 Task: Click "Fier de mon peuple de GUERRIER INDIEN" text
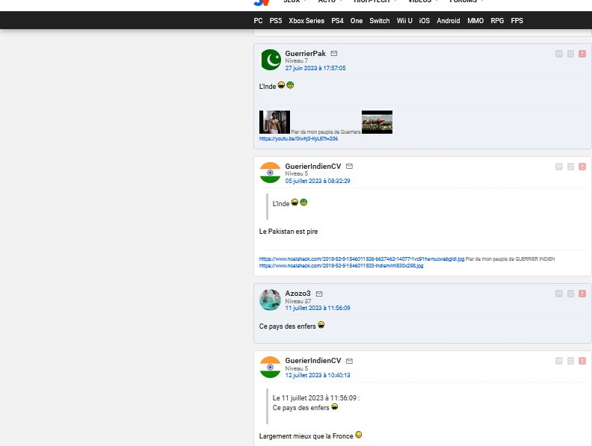point(510,258)
